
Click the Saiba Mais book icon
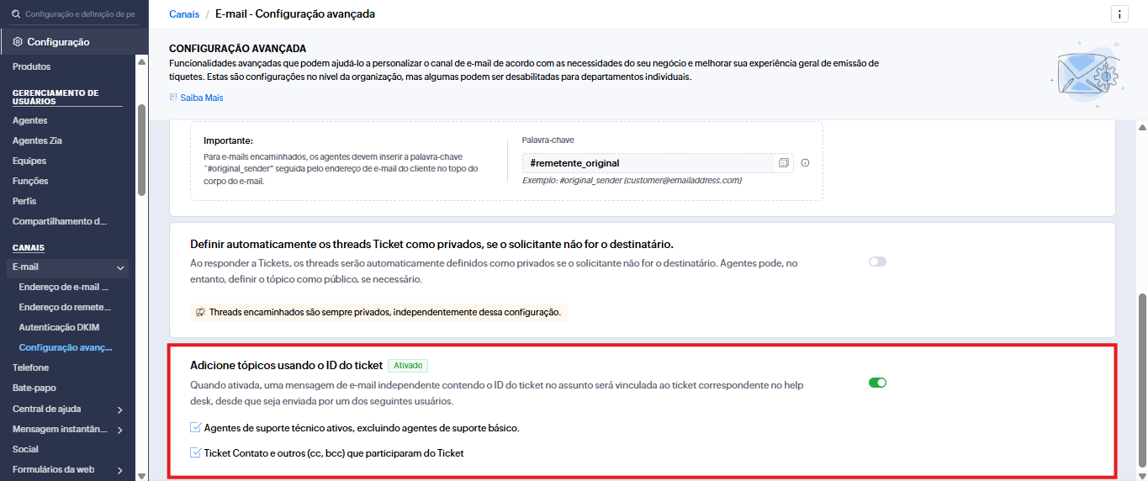(x=173, y=98)
